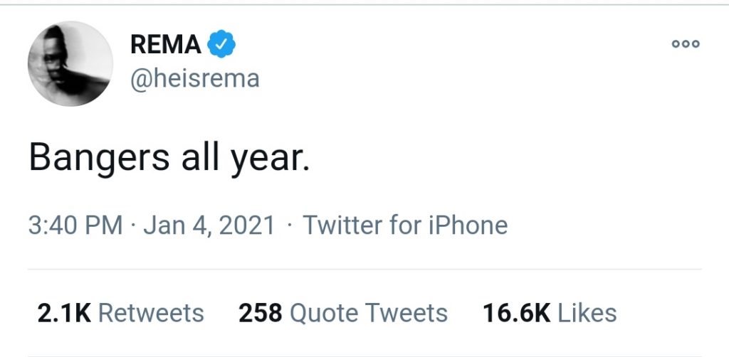
Task: Select the "Likes" text label
Action: (x=587, y=312)
